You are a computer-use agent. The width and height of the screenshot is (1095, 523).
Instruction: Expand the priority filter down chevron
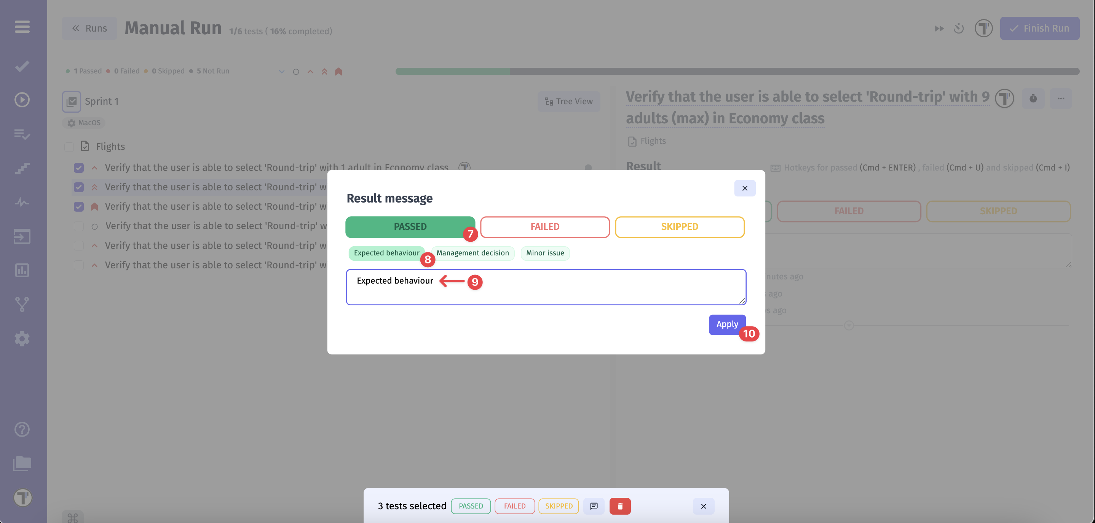[281, 72]
